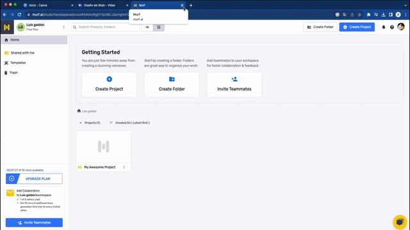Open the Chrome profile avatar

(398, 15)
